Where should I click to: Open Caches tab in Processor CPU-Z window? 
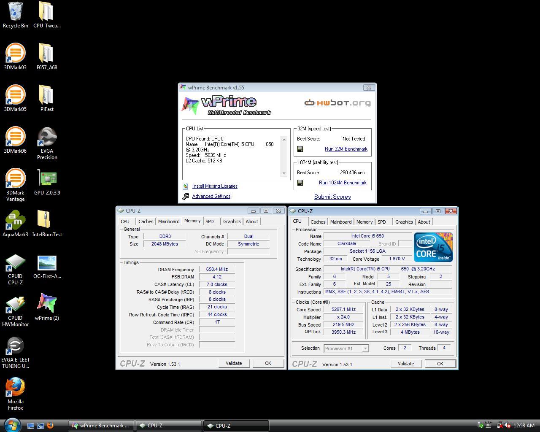pos(318,222)
